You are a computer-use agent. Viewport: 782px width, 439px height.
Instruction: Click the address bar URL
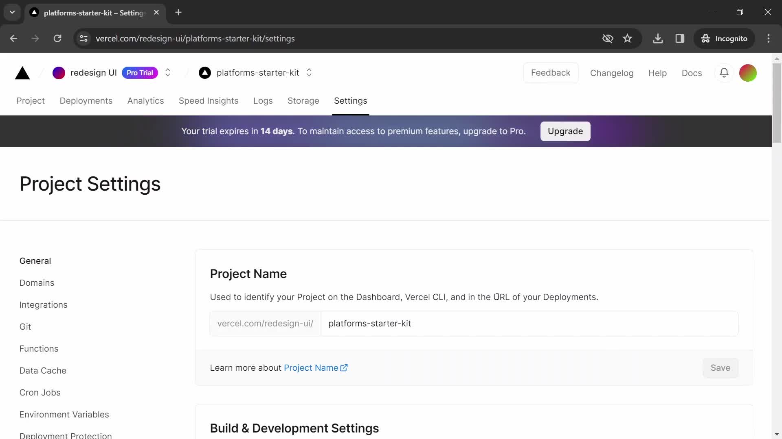tap(195, 39)
